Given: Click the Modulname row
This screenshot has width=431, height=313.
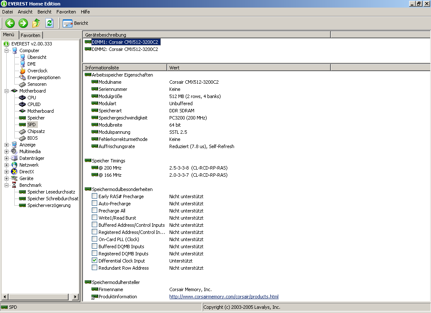Looking at the screenshot, I should [x=155, y=82].
